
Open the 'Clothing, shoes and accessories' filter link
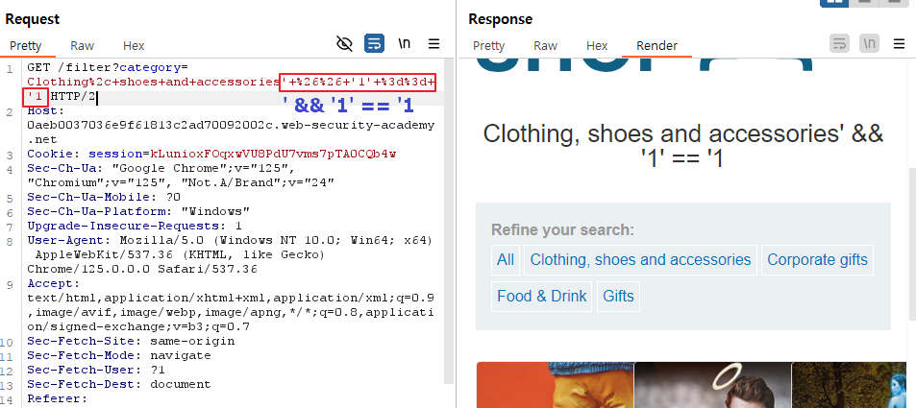click(640, 260)
